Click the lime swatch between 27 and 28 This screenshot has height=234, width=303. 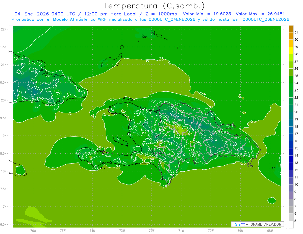click(291, 58)
